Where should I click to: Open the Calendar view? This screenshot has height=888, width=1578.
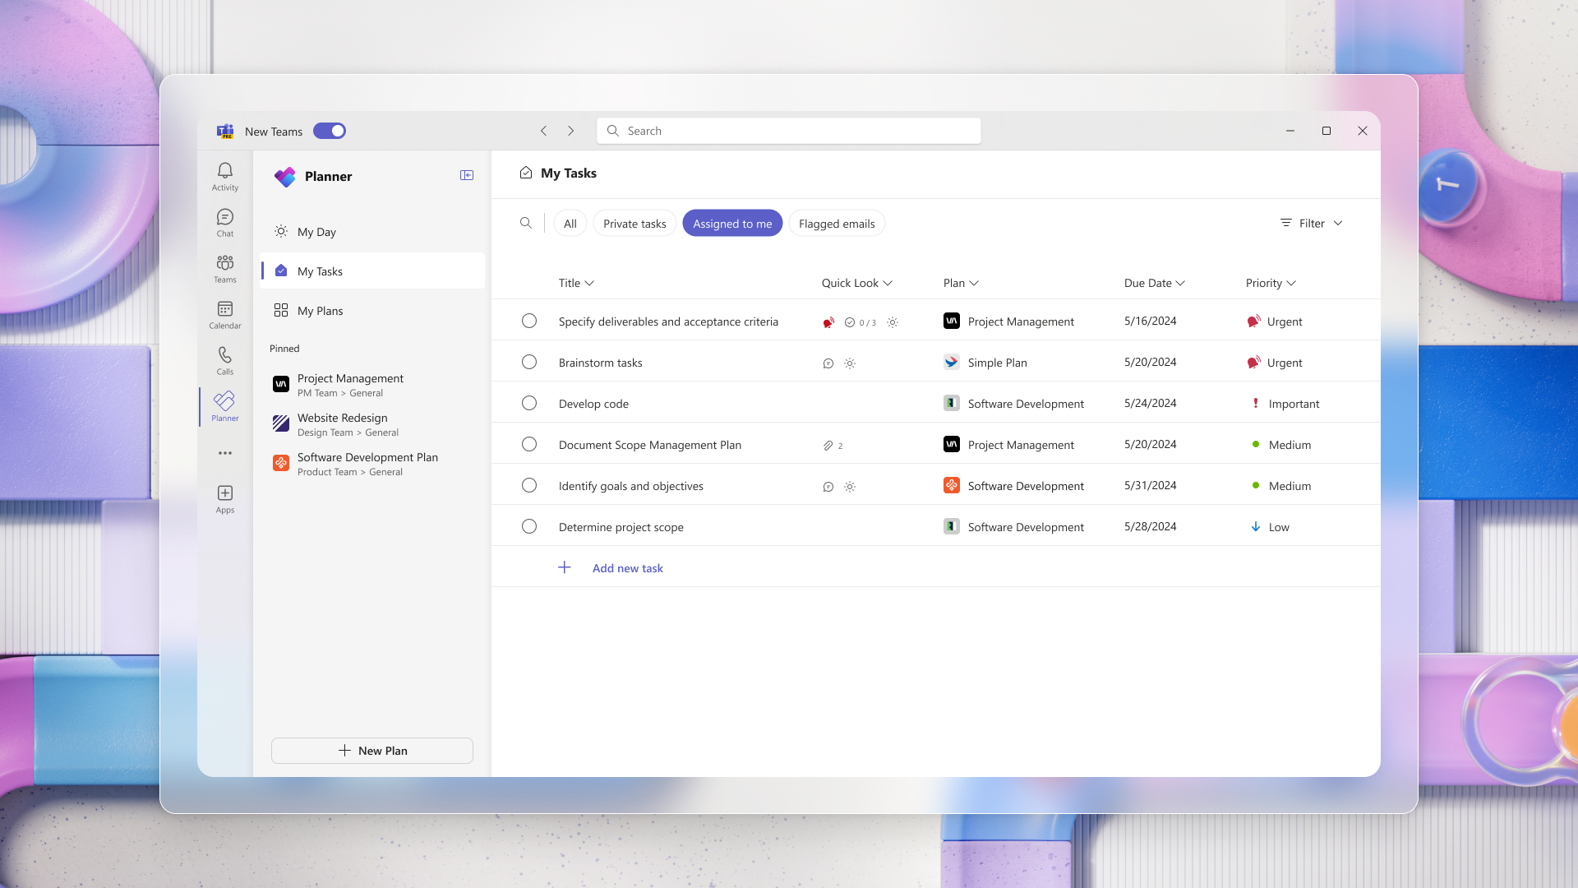(x=224, y=315)
